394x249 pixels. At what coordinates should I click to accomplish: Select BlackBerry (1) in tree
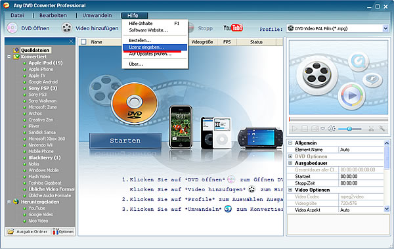tap(45, 158)
